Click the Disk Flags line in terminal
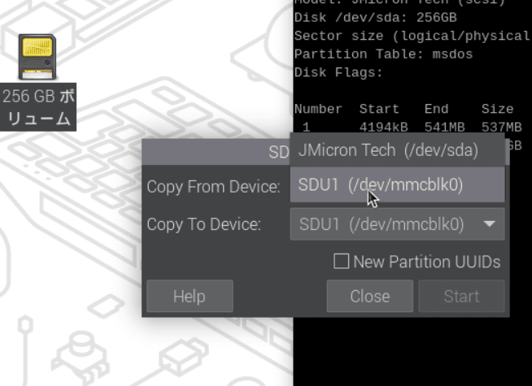532x386 pixels. click(338, 72)
